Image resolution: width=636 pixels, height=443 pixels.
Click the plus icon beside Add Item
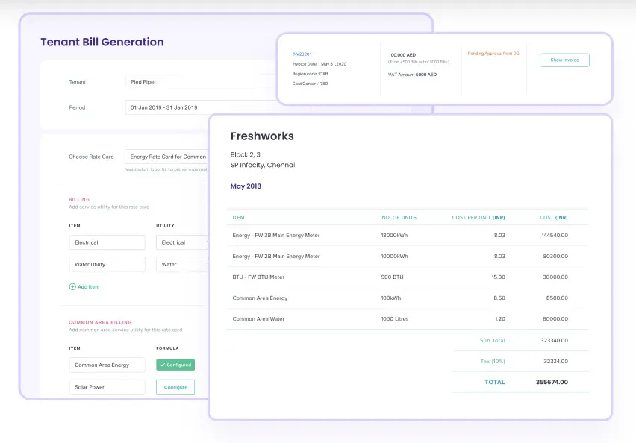72,286
